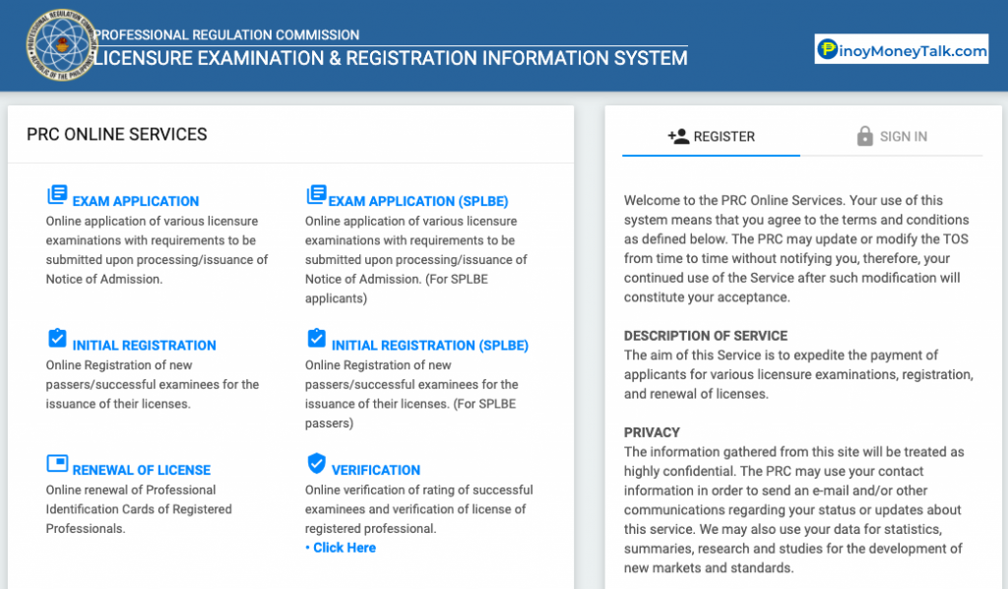The image size is (1008, 589).
Task: Click the Initial Registration checkmark icon
Action: [x=56, y=338]
